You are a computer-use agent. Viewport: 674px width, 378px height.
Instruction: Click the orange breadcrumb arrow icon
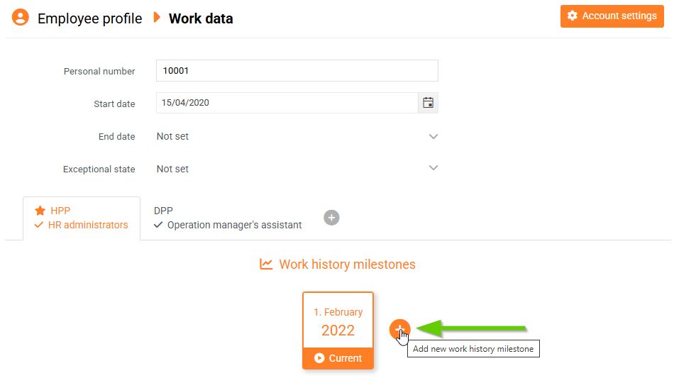pos(157,17)
